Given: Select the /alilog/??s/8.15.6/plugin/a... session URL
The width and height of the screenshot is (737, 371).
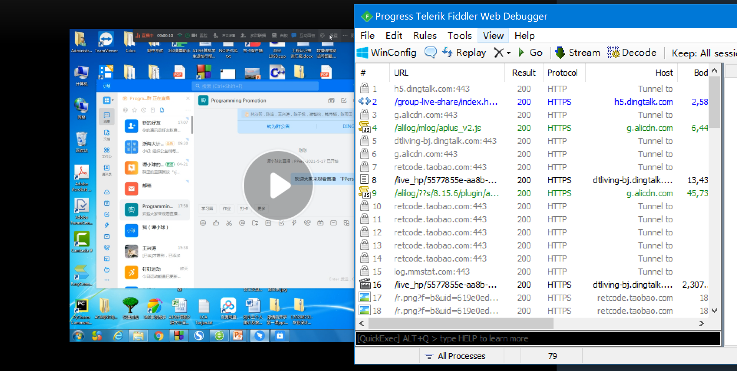Looking at the screenshot, I should point(446,193).
